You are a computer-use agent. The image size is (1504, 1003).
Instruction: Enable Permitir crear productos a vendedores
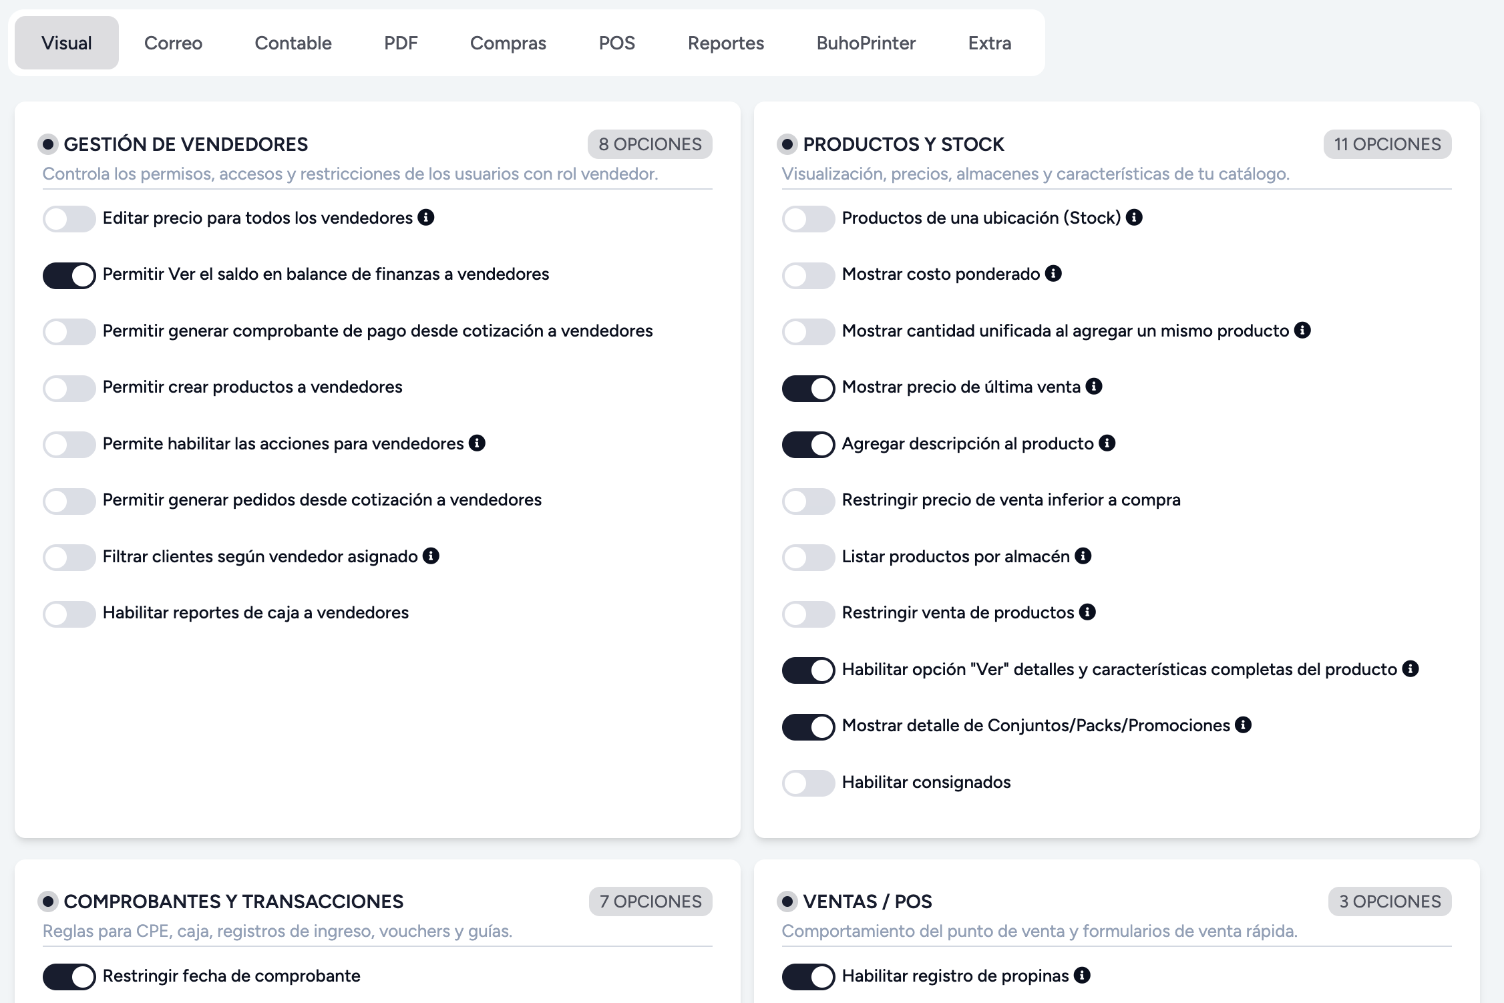(x=69, y=388)
